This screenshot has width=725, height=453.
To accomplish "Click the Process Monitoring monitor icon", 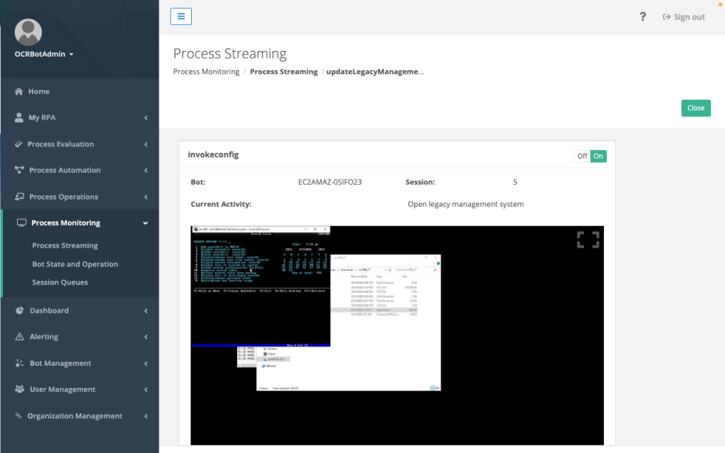I will [x=21, y=223].
